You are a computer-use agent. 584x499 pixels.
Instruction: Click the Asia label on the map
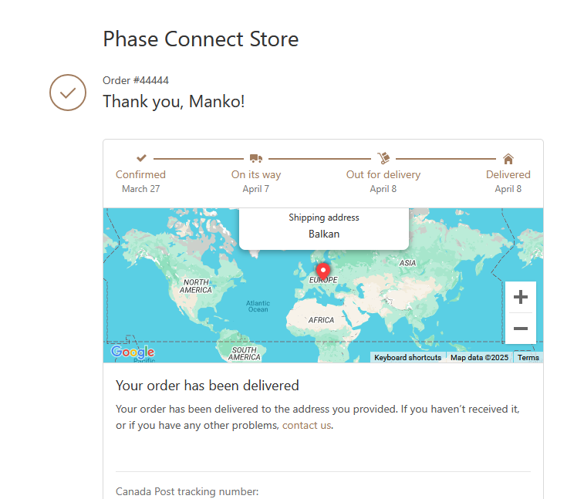(407, 263)
